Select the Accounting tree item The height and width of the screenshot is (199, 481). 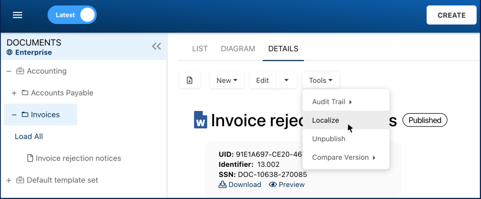47,71
